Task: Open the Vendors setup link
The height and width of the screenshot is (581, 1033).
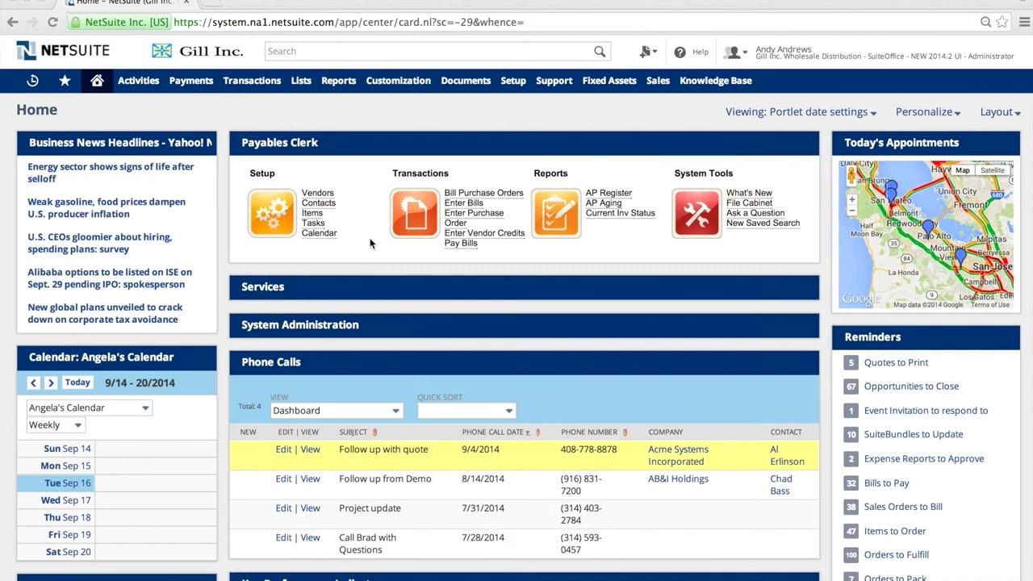Action: point(318,194)
